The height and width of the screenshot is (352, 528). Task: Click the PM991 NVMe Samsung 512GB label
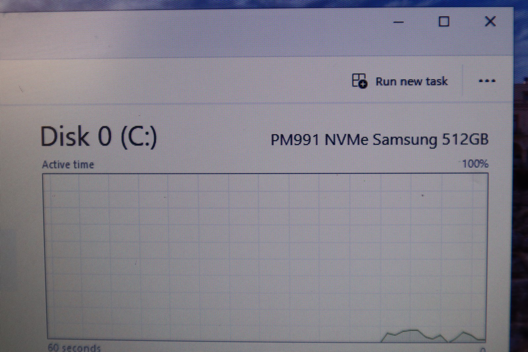(379, 140)
